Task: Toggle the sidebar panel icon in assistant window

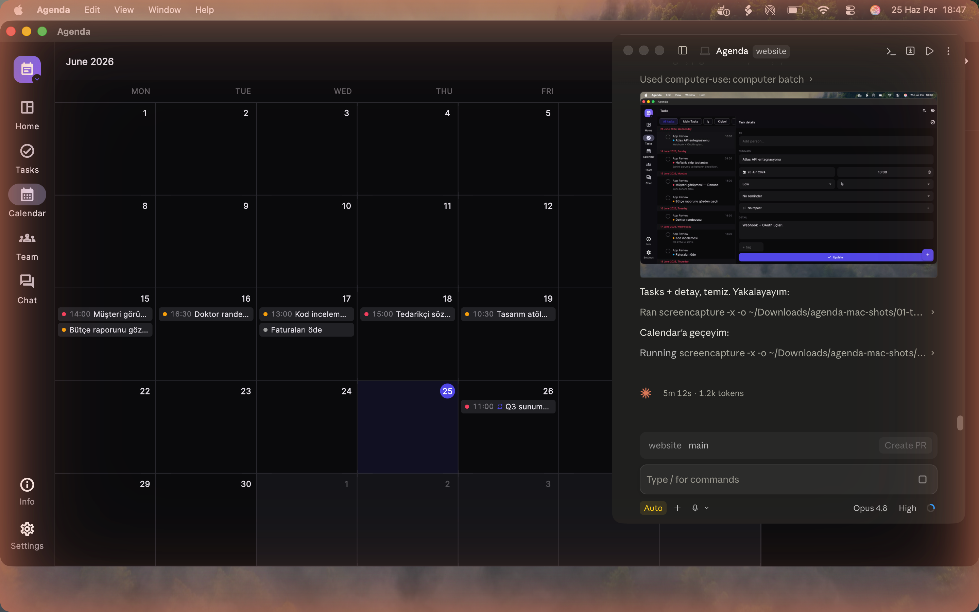Action: pos(683,51)
